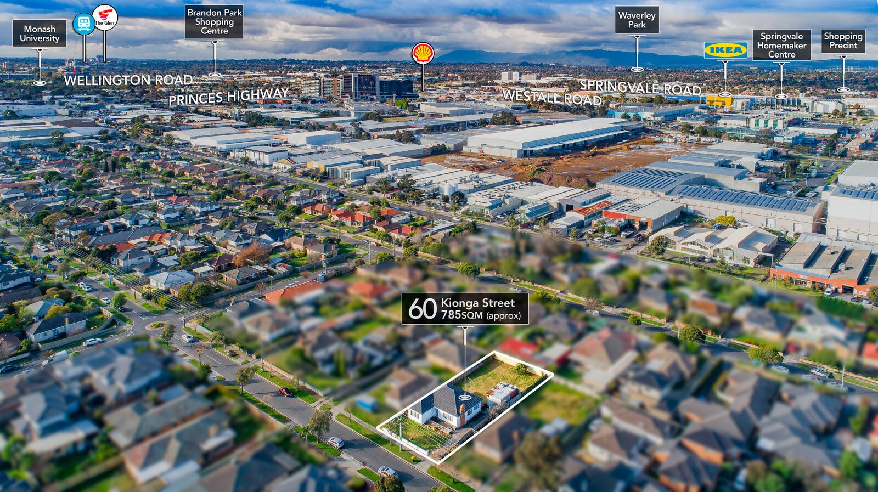The width and height of the screenshot is (878, 492).
Task: Click the ring marker under Brandon Park pin
Action: [215, 75]
